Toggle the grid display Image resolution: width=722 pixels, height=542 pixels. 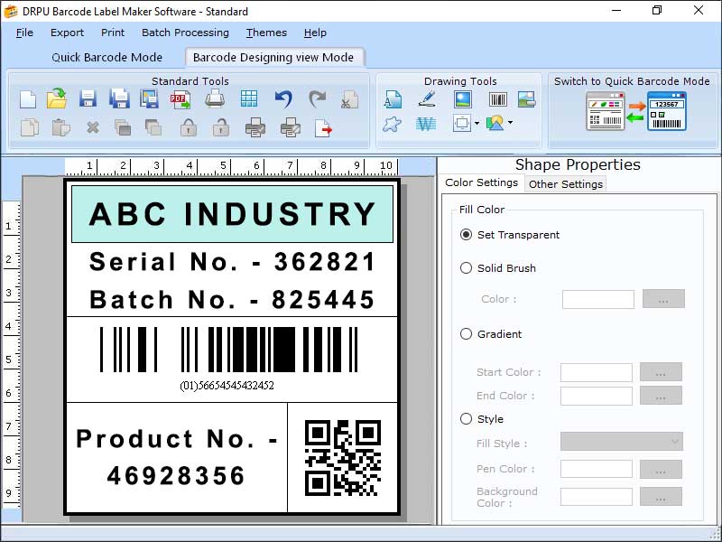coord(248,98)
